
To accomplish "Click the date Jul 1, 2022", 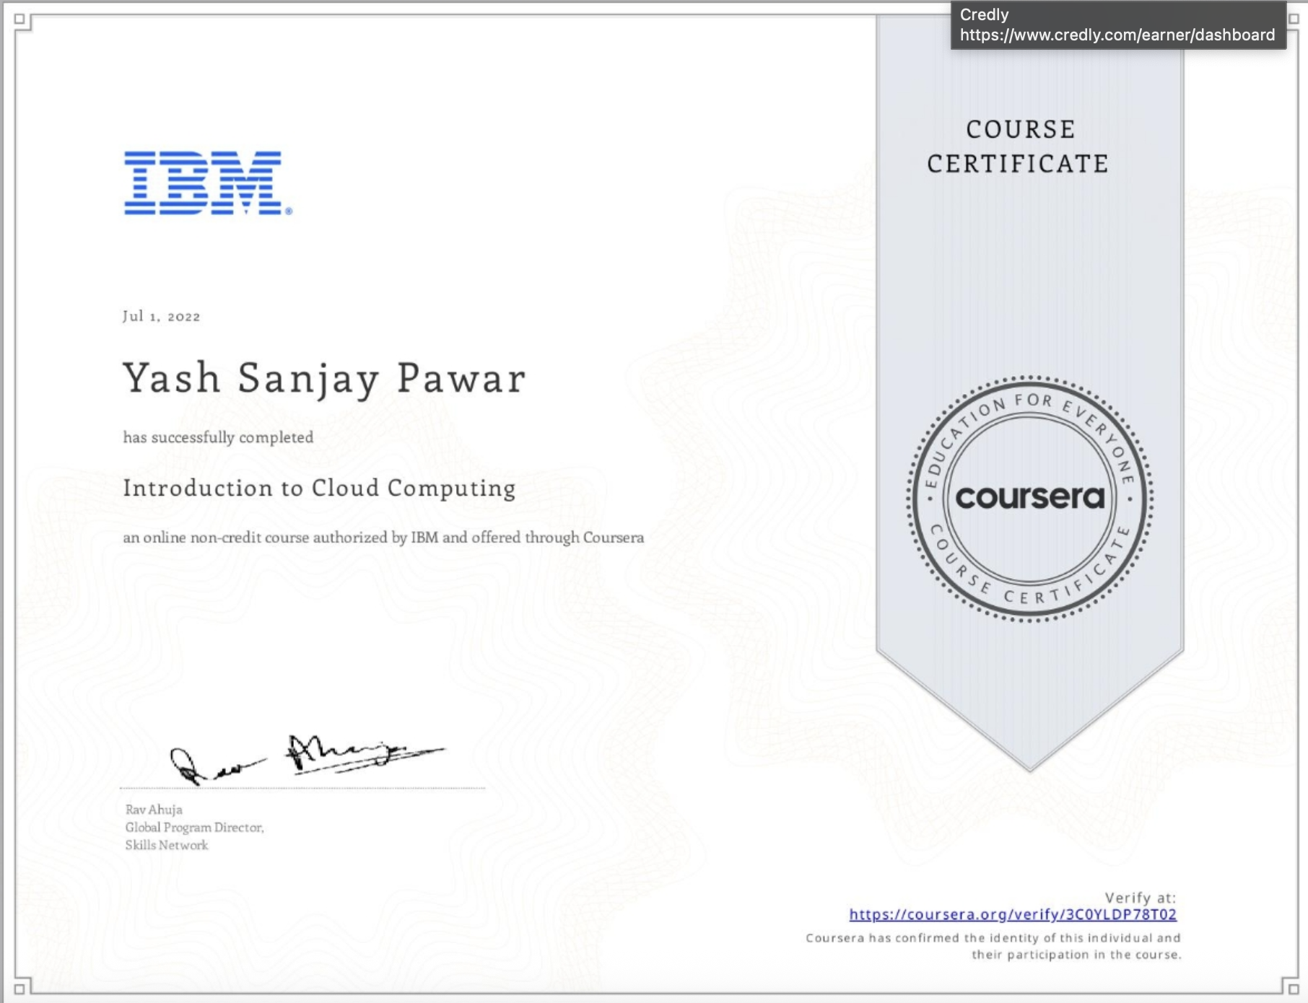I will pos(162,316).
